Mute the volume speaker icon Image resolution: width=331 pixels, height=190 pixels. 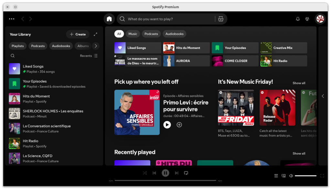291,176
